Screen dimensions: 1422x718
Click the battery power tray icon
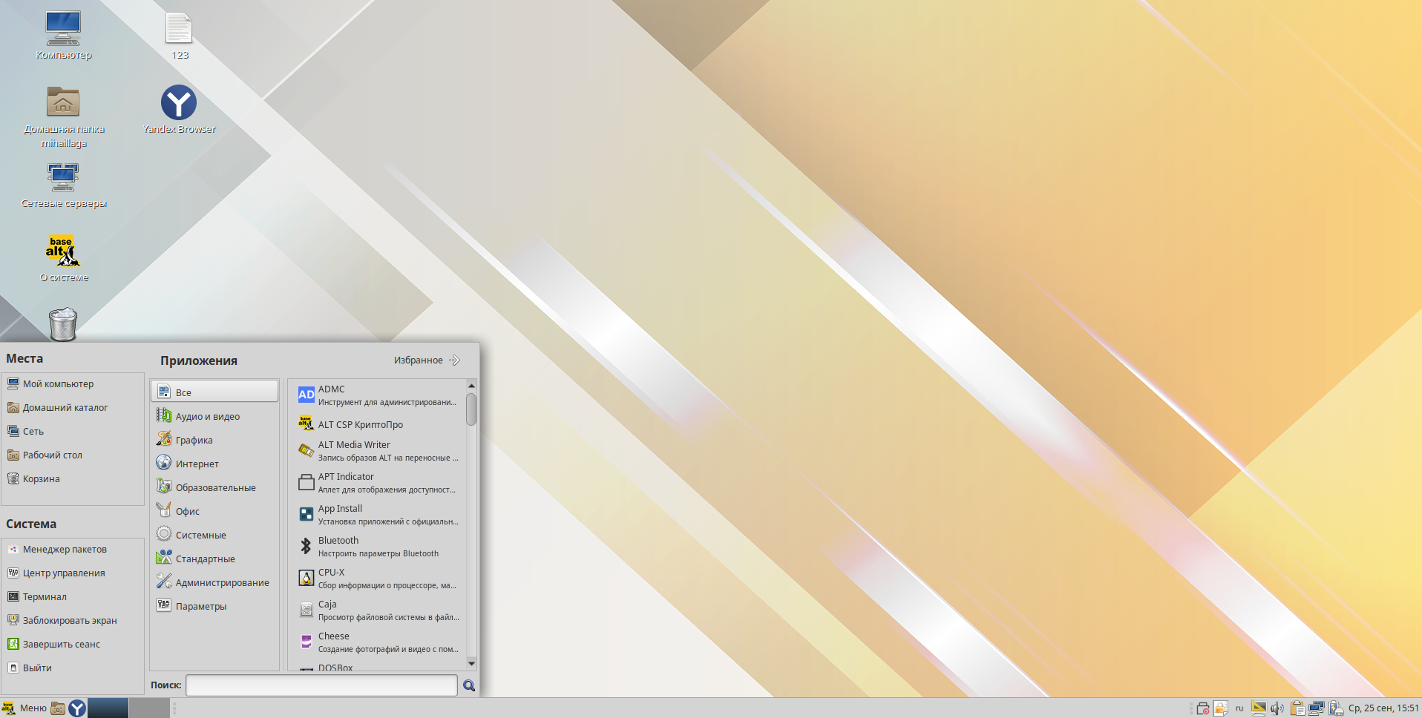(1336, 708)
